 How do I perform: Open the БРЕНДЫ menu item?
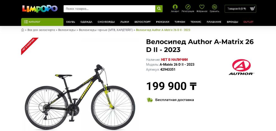(232, 22)
